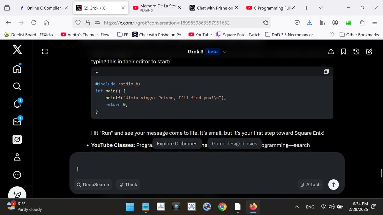Open Firefox library icon

(x=322, y=23)
